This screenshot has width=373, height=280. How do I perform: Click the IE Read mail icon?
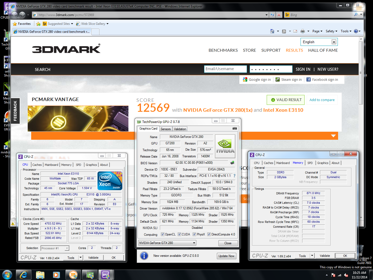pos(295,31)
